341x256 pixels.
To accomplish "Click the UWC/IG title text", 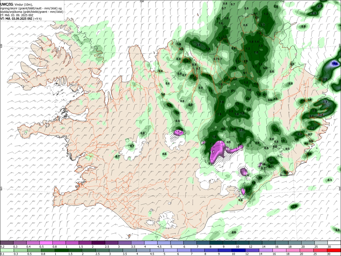I will (x=6, y=4).
